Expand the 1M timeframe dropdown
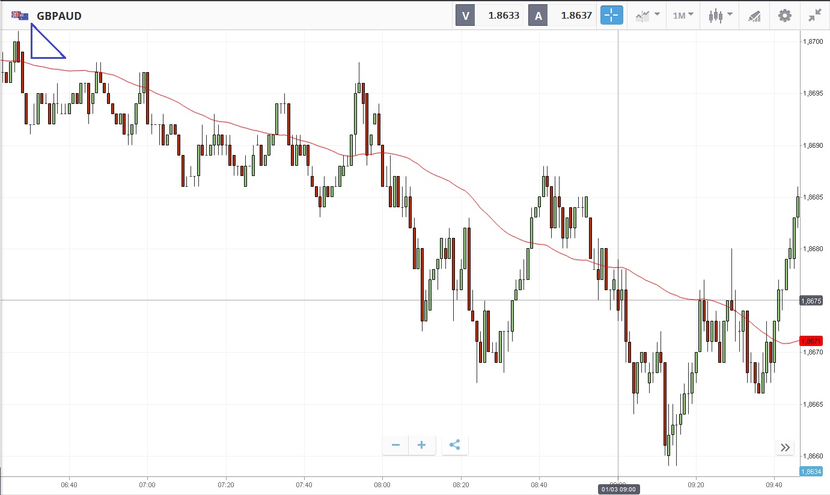Screen dimensions: 830x495 (683, 16)
